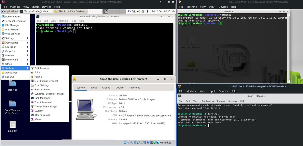Click the Applications button in the Xfce panel
Viewport: 303px width, 146px height.
9,11
